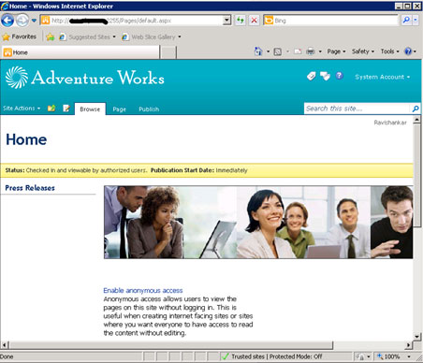Open the IE Page menu
Screen dimensions: 423x363
[x=336, y=51]
